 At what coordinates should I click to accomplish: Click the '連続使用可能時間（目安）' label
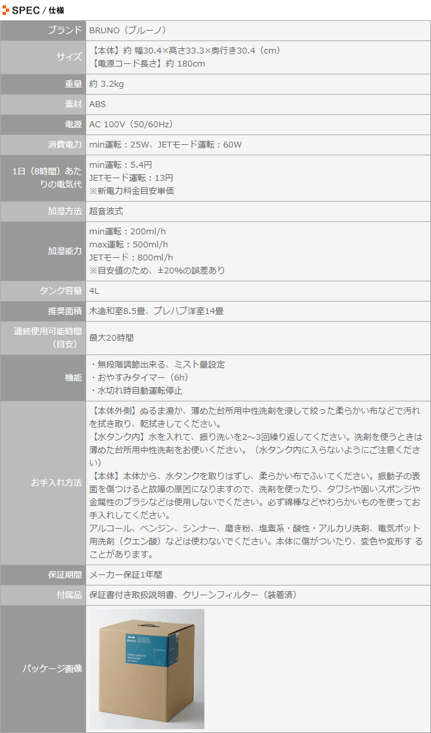[48, 337]
